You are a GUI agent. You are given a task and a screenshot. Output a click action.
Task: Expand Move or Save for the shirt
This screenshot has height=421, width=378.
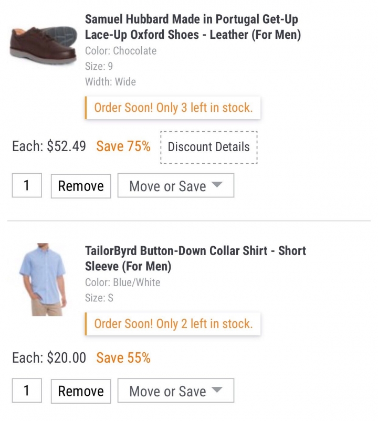click(176, 391)
